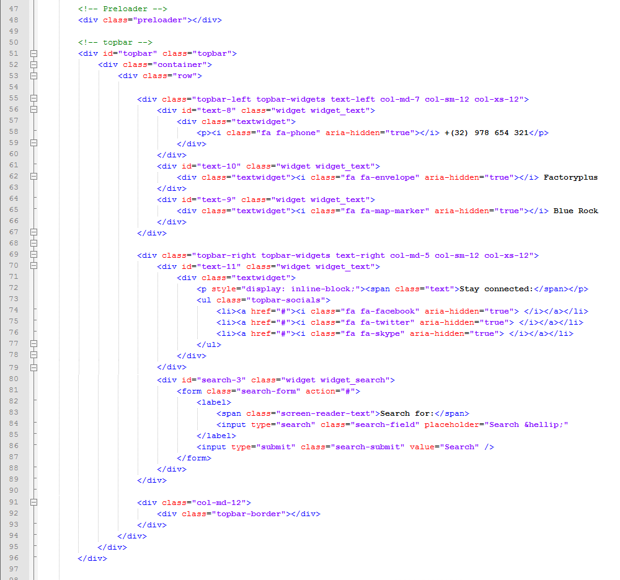This screenshot has width=620, height=580.
Task: Toggle the fold marker on line 77
Action: tap(33, 343)
